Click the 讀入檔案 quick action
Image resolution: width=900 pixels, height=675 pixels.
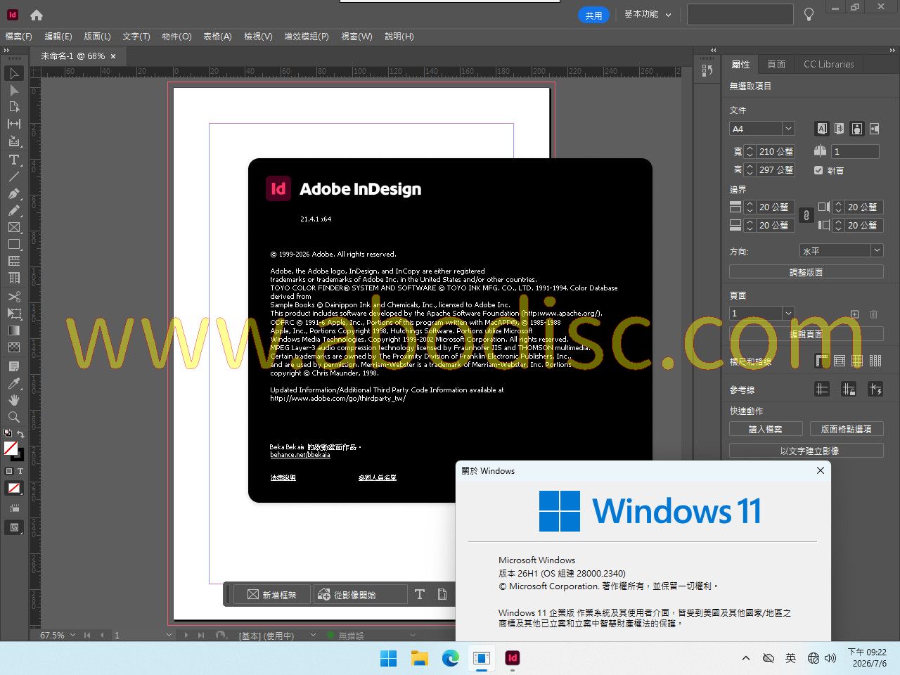click(766, 429)
